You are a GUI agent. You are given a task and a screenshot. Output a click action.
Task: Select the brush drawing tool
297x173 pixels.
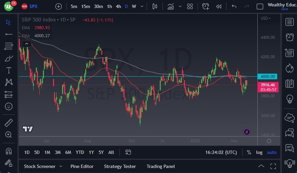click(x=8, y=58)
